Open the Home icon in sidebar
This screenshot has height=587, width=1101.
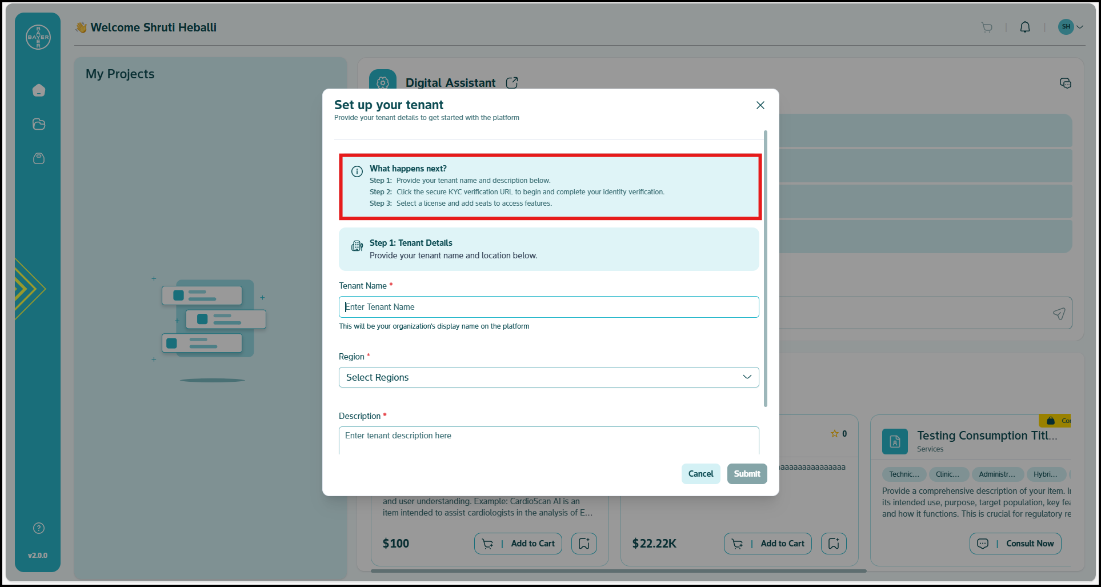(x=39, y=90)
